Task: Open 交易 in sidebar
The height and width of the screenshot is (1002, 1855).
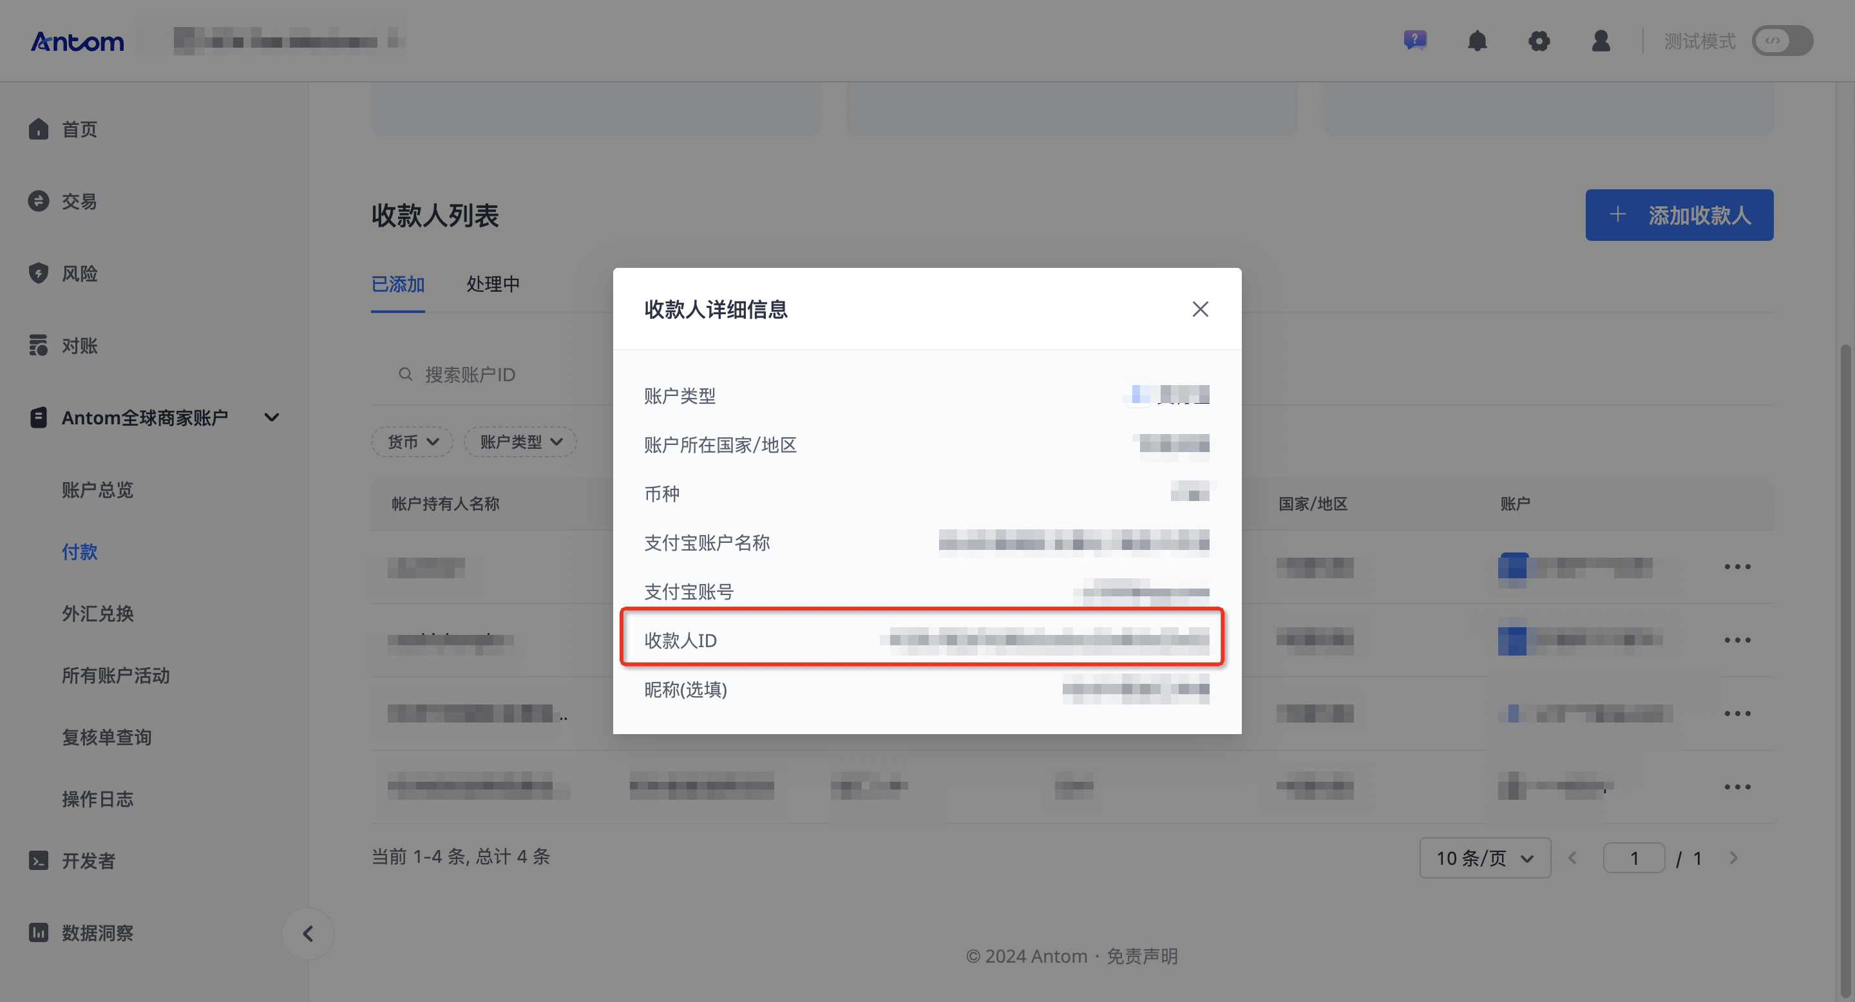Action: [x=79, y=202]
